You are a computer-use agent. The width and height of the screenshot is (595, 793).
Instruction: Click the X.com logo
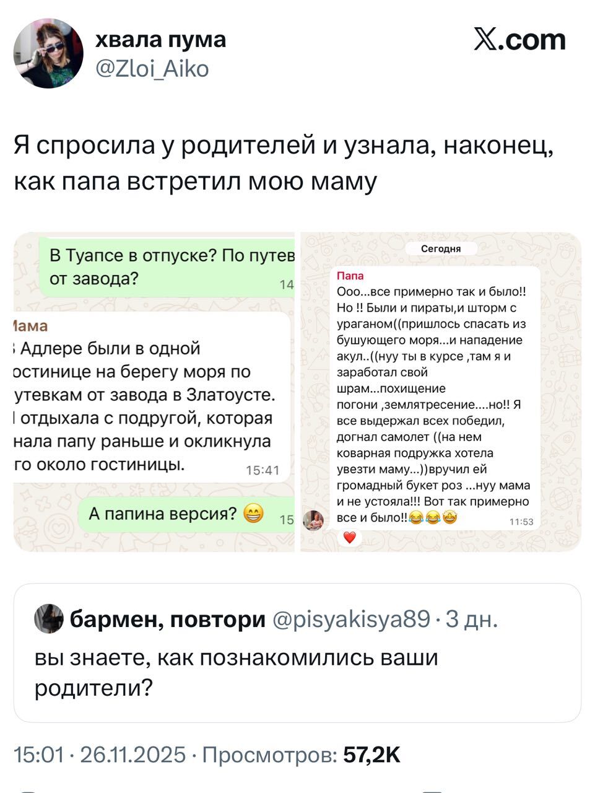coord(519,40)
